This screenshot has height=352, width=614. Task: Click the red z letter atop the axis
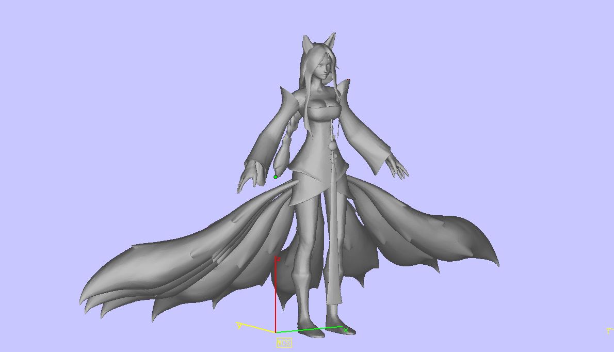pos(278,259)
